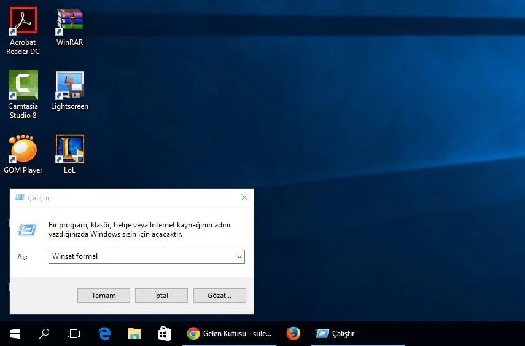Image resolution: width=525 pixels, height=346 pixels.
Task: Switch to the Chrome Gelen Kutusu window
Action: (x=230, y=334)
